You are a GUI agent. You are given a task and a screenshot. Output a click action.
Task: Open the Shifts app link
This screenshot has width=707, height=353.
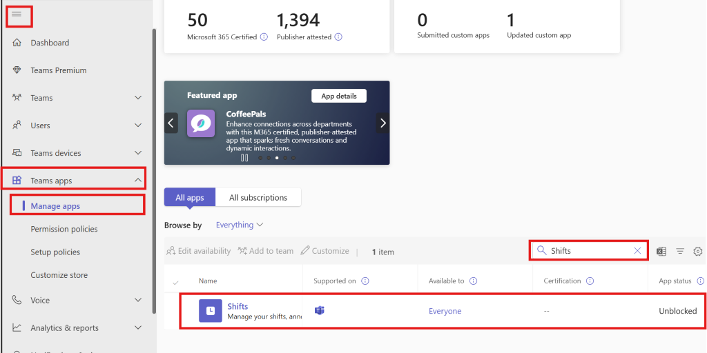[x=238, y=307]
